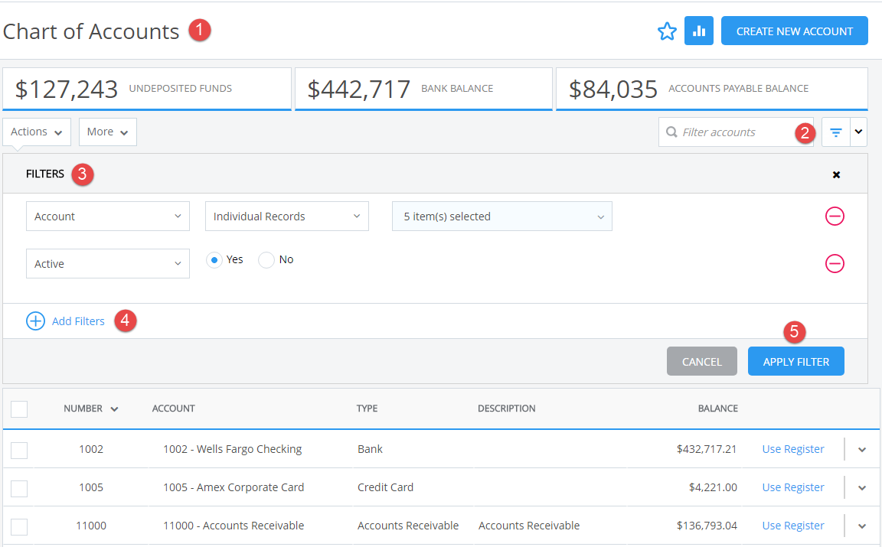Click the Bank Balance summary card
This screenshot has height=547, width=882.
[x=423, y=89]
